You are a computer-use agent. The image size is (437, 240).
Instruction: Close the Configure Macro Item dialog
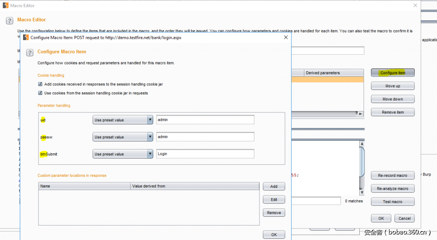pos(286,37)
